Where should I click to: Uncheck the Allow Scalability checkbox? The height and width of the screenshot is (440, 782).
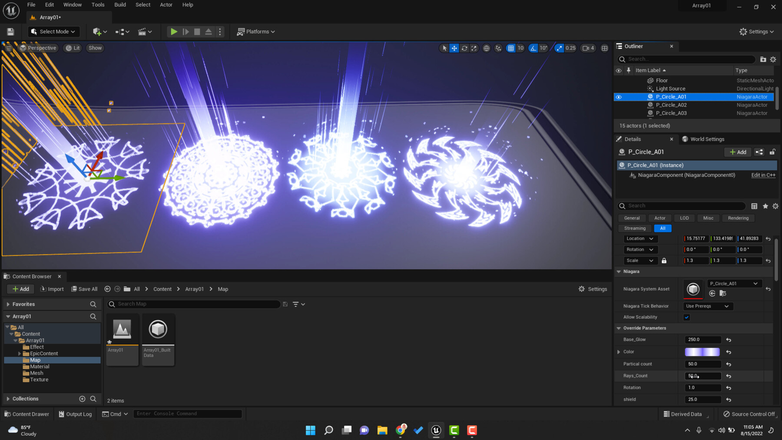point(686,317)
